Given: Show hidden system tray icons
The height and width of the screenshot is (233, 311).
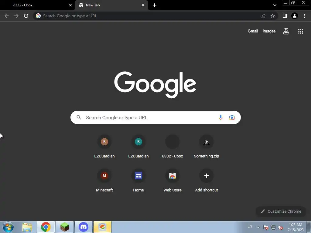Looking at the screenshot, I should 258,227.
